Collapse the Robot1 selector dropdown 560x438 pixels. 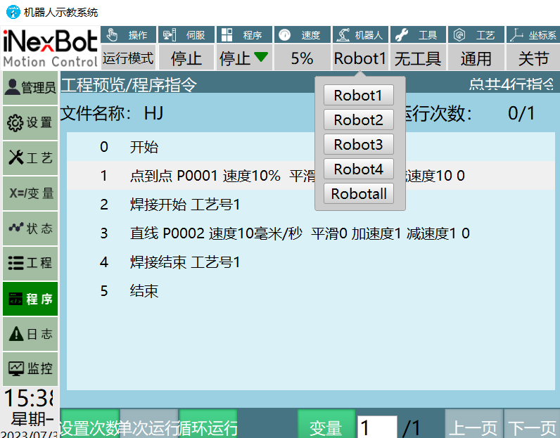[x=359, y=58]
